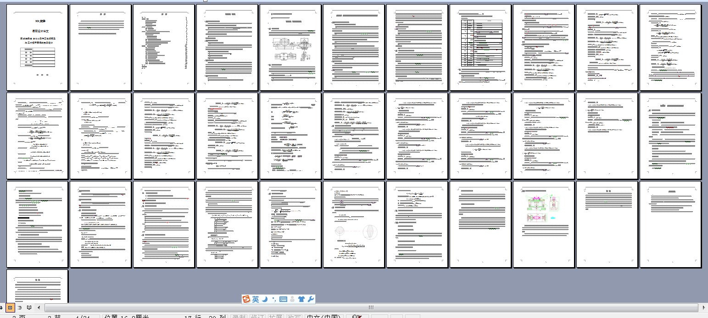Click the IME user account person icon

[x=292, y=299]
